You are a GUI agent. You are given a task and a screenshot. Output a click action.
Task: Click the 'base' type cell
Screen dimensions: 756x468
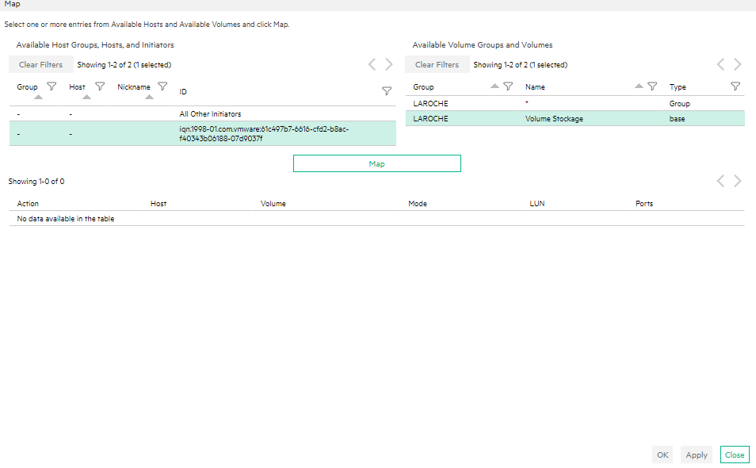[677, 119]
